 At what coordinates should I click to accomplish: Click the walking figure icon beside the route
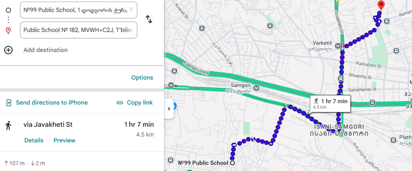8,125
